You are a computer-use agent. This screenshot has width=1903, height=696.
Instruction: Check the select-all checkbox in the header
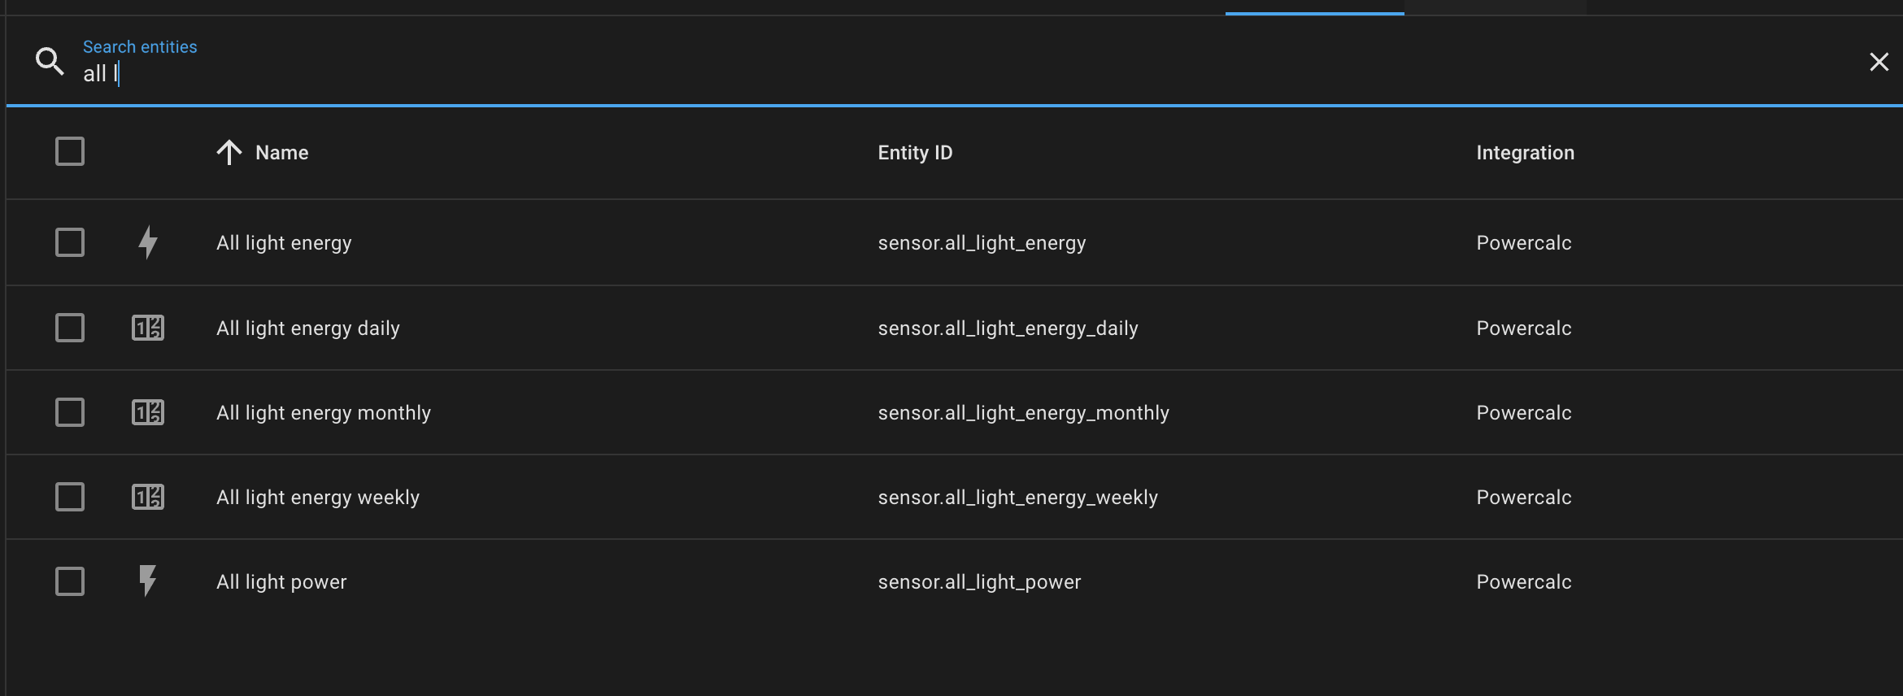70,151
